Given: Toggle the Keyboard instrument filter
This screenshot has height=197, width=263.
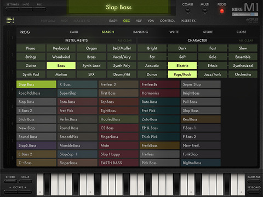Looking at the screenshot, I should (61, 48).
